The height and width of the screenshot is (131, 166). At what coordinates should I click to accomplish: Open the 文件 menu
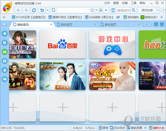coord(107,3)
